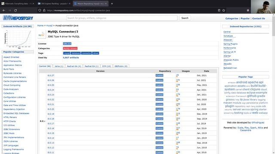Open Embedded SQL Databases category

16,113
